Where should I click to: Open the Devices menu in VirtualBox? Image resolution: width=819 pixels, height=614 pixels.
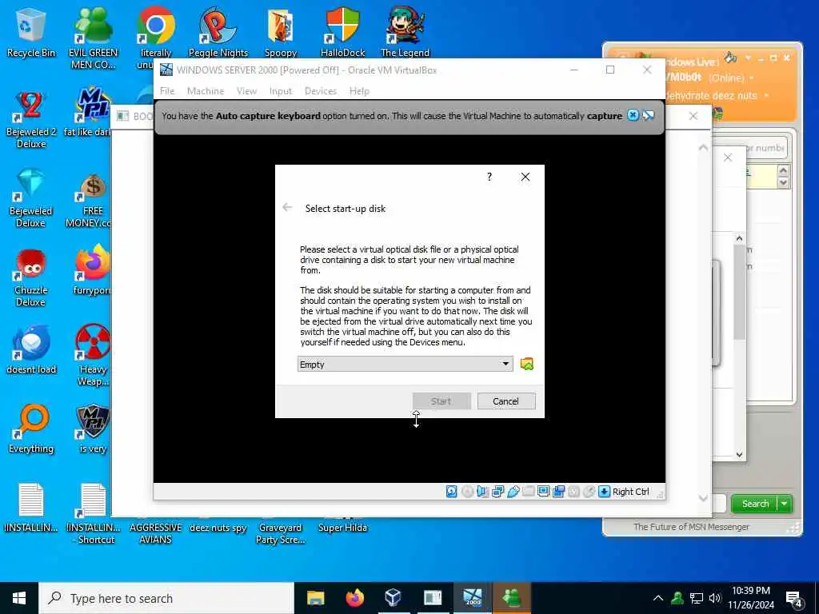pos(321,91)
